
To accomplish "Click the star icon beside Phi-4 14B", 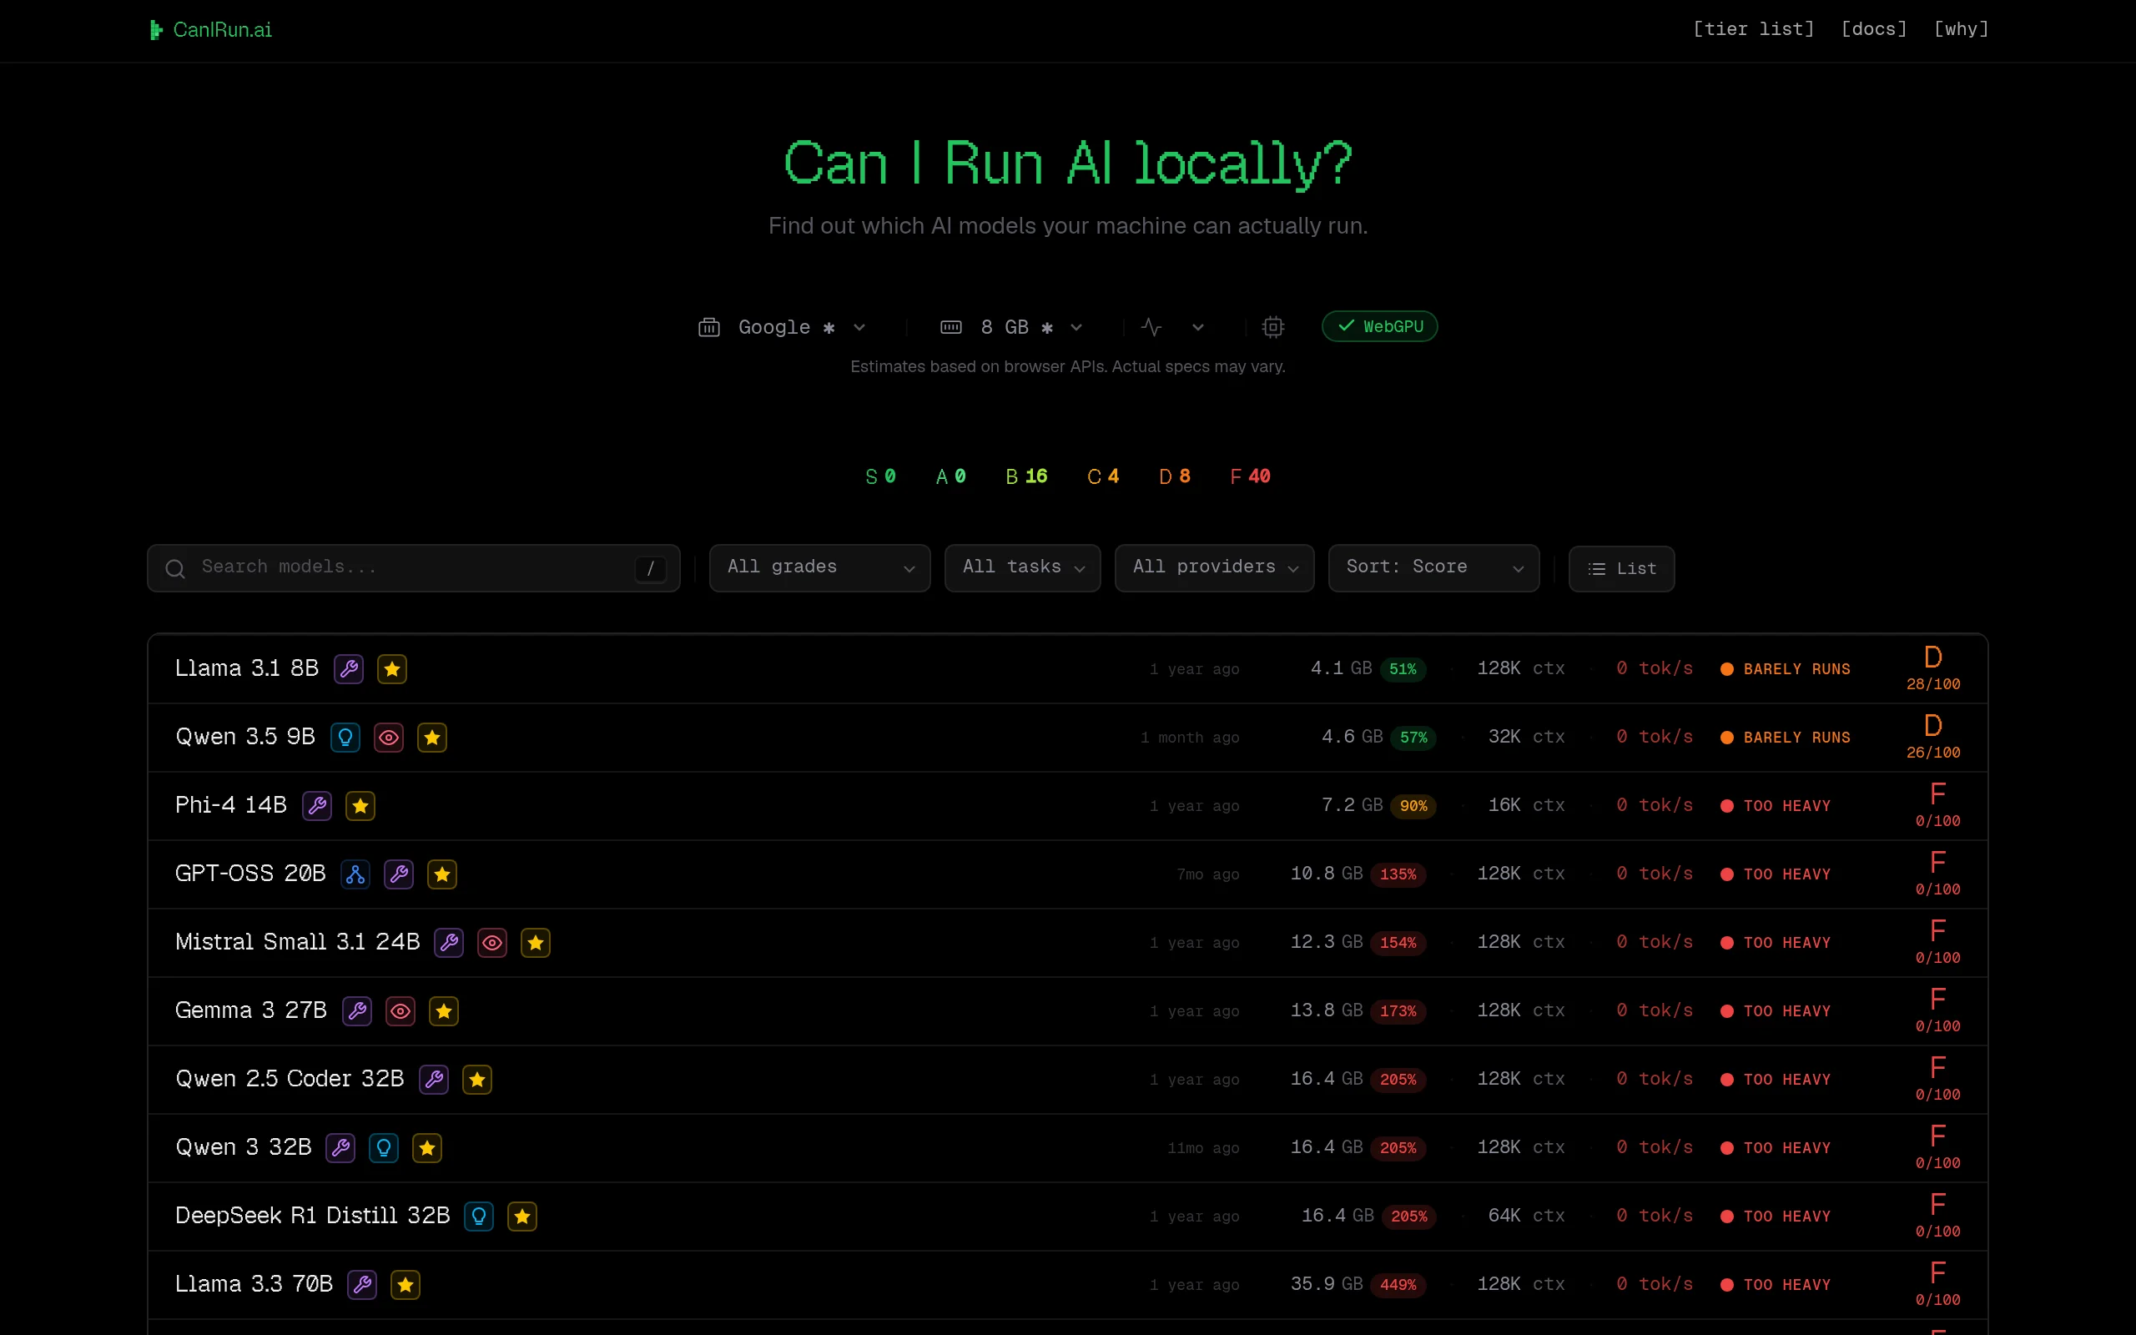I will click(360, 805).
